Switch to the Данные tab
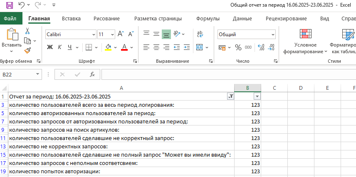Screen dimensions: 356x177 (x=242, y=19)
